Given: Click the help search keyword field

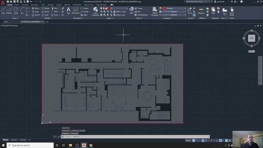Looking at the screenshot, I should click(x=198, y=2).
